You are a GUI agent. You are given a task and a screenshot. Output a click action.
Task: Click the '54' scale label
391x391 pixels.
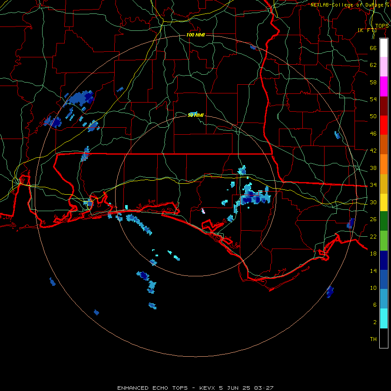click(x=373, y=99)
